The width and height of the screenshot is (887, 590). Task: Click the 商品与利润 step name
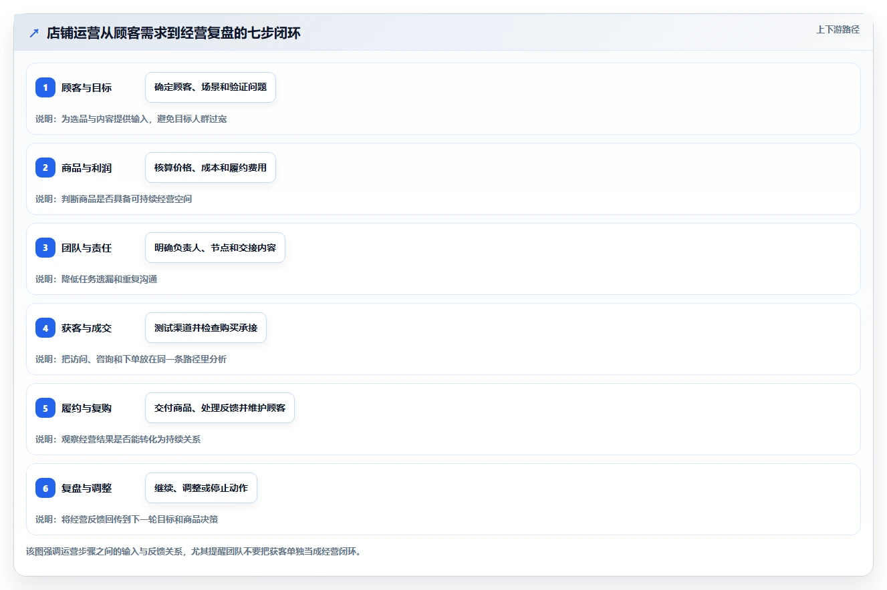coord(86,168)
